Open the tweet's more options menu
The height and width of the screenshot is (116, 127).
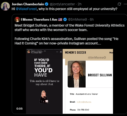pos(125,4)
